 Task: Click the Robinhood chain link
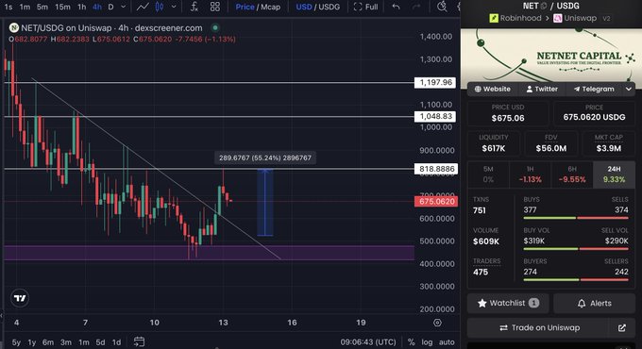coord(515,18)
